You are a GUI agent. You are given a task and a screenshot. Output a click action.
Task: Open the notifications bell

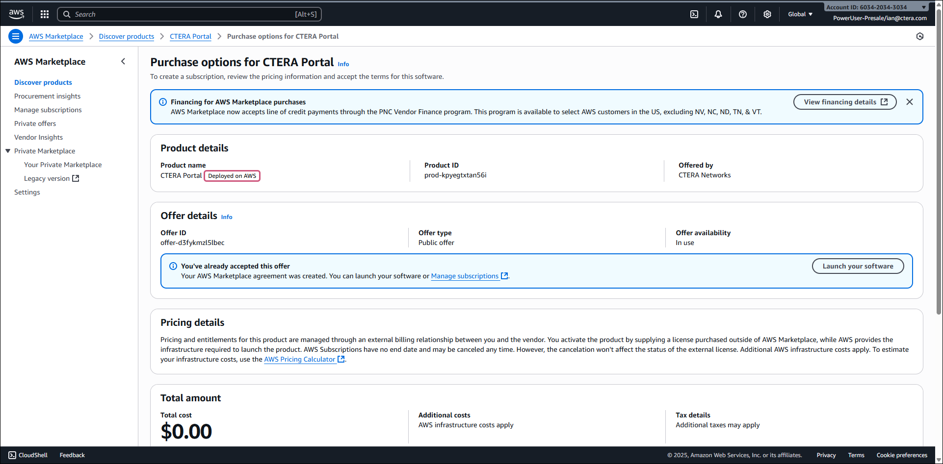point(718,14)
